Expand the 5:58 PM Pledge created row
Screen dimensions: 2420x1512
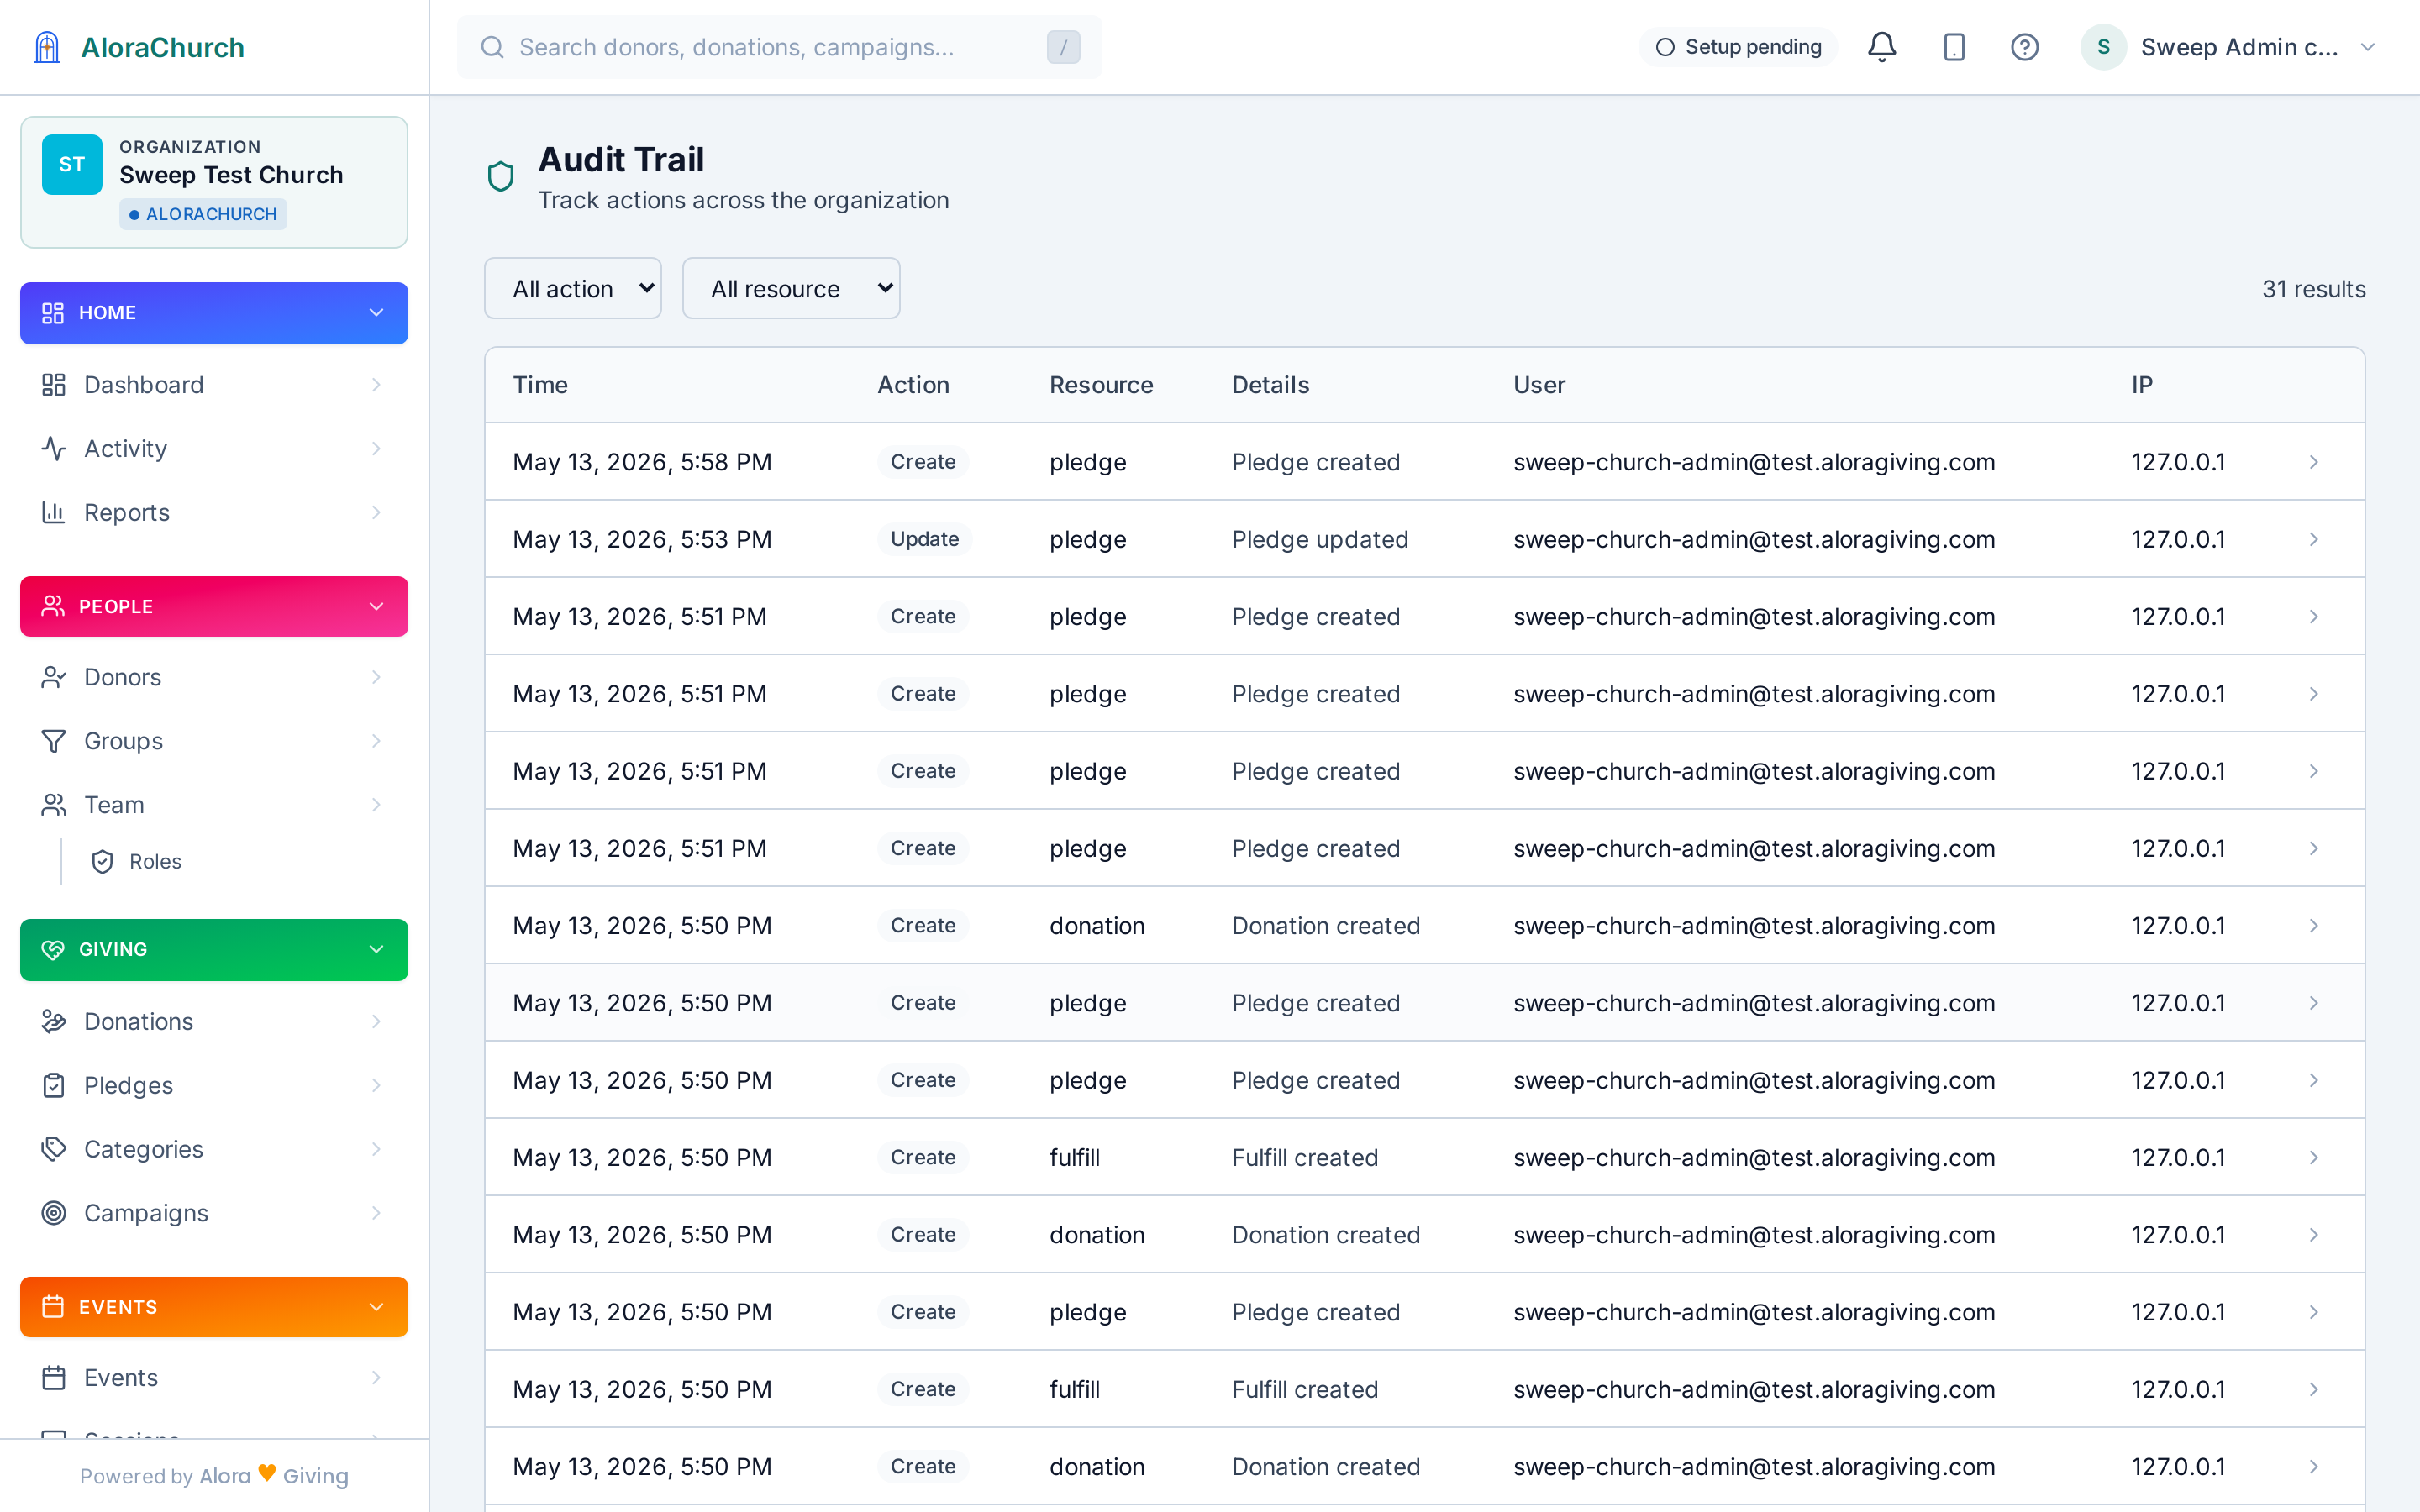2314,462
